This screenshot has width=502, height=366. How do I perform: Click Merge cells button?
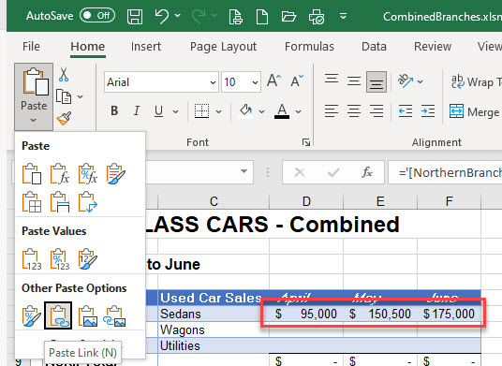475,111
